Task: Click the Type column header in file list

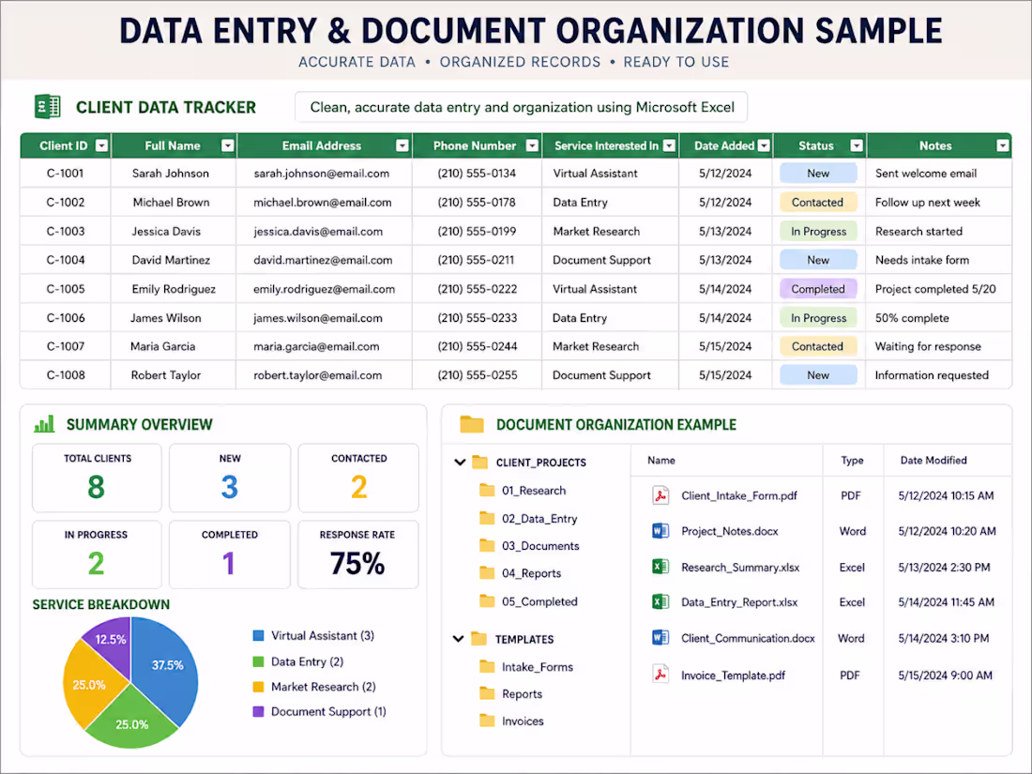Action: [x=852, y=460]
